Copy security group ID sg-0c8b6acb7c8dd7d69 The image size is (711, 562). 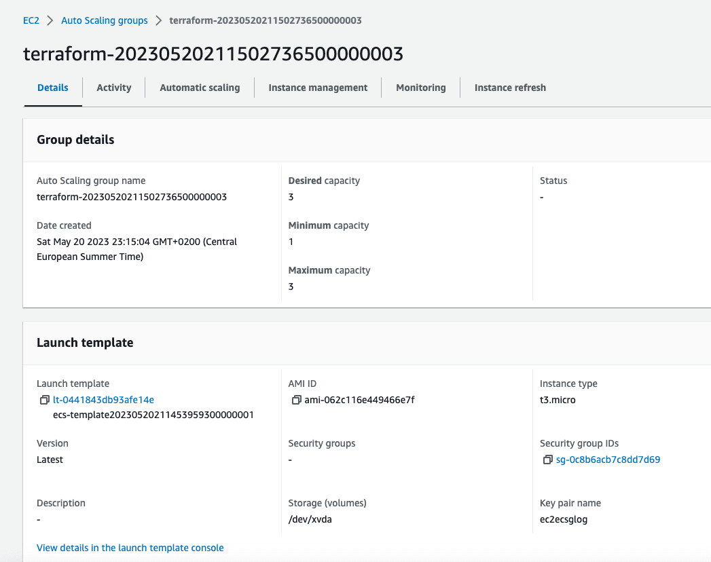[547, 460]
